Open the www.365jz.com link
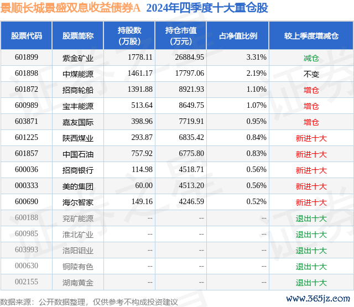 click(318, 299)
